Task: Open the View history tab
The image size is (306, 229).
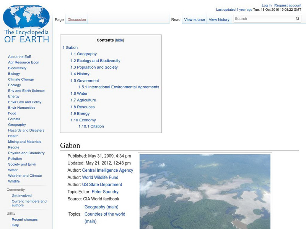Action: tap(219, 19)
